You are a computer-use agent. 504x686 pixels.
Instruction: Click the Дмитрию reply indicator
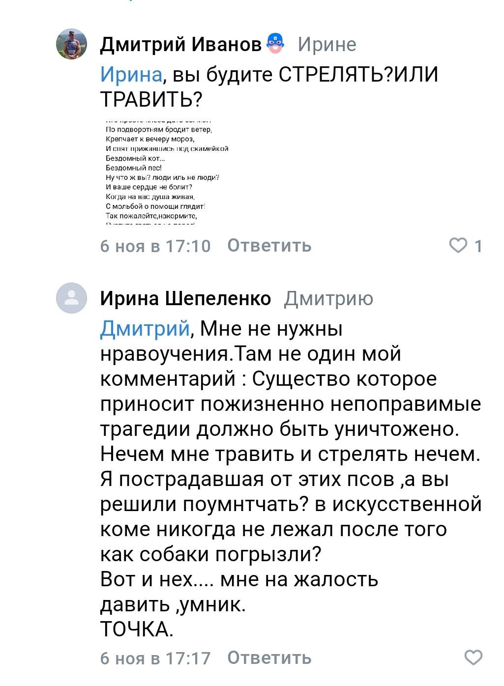point(328,300)
